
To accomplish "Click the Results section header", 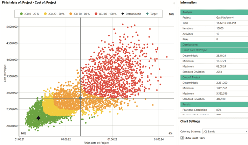I will (x=214, y=104).
